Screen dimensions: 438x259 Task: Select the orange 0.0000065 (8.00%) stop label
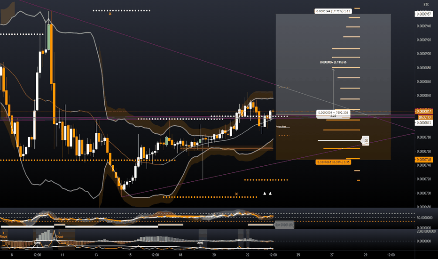333,162
